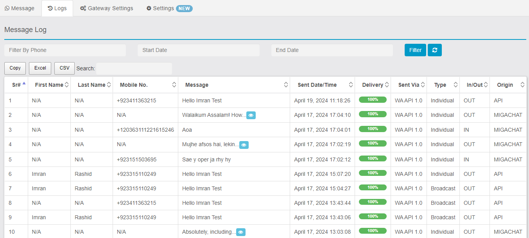This screenshot has height=238, width=529.
Task: Switch to Gateway Settings tab
Action: point(107,8)
